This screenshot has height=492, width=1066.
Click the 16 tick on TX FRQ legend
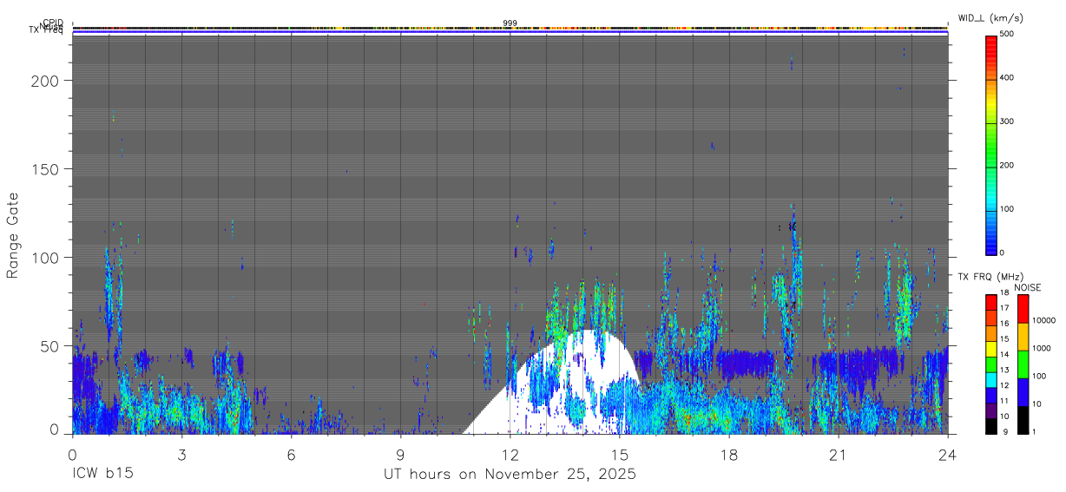point(1005,324)
